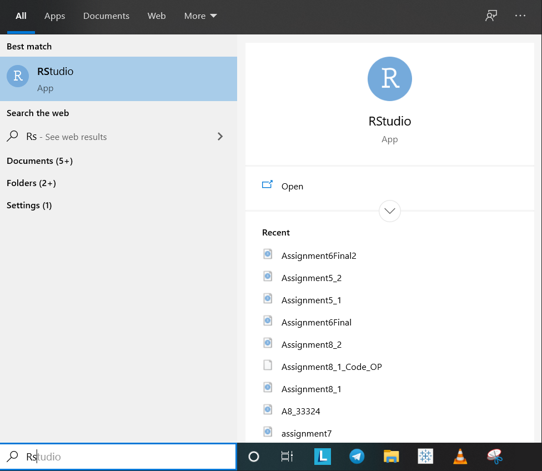The image size is (542, 471).
Task: Expand the More filter dropdown
Action: pyautogui.click(x=200, y=16)
